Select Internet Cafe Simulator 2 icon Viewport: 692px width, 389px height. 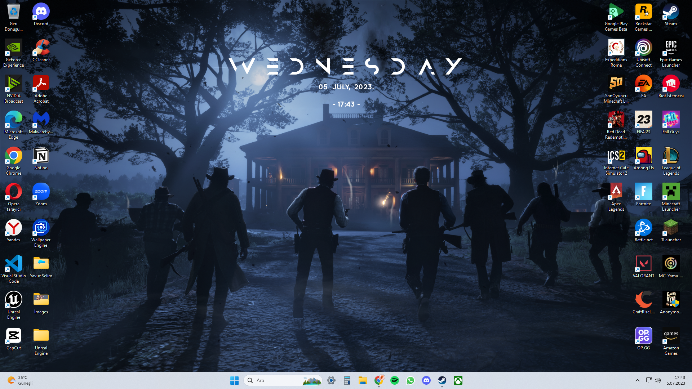coord(616,161)
